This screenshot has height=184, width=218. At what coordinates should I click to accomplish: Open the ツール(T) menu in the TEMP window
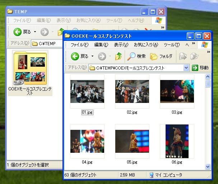[x=114, y=20]
